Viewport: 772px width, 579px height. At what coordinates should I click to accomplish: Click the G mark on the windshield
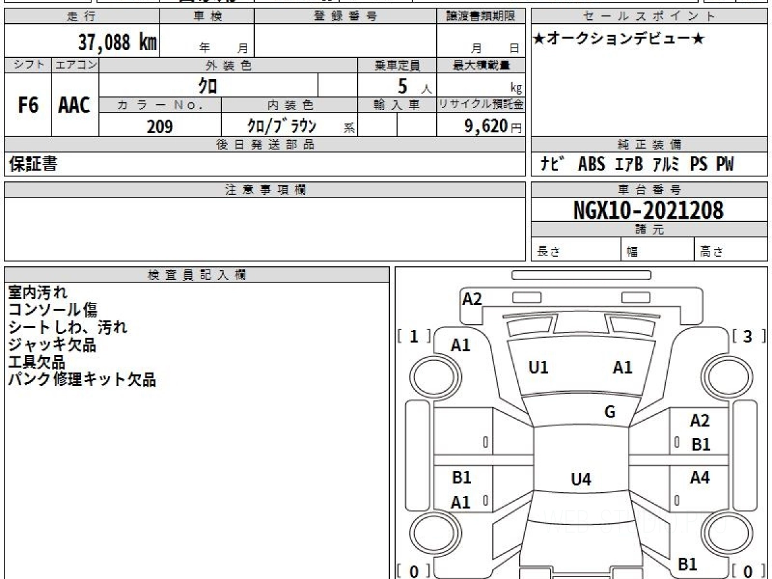[x=610, y=412]
